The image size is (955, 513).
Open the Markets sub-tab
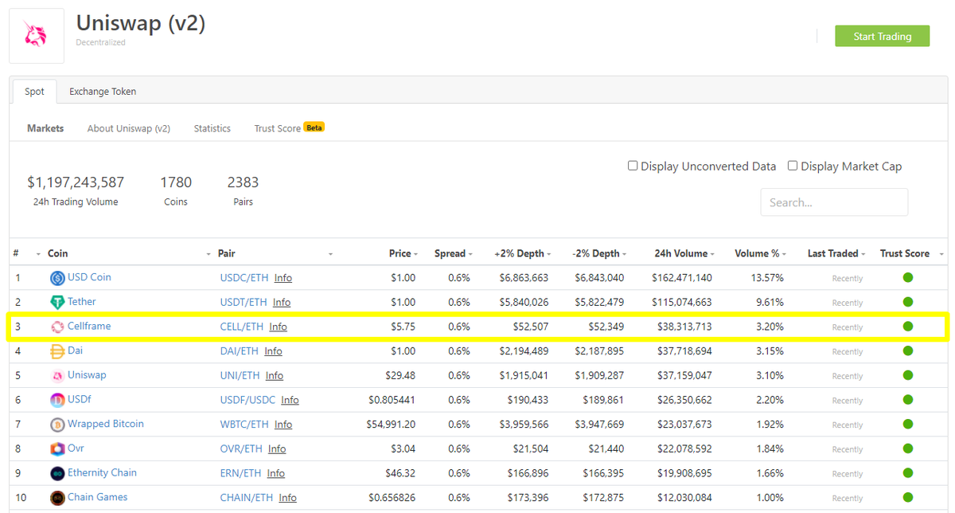coord(45,128)
